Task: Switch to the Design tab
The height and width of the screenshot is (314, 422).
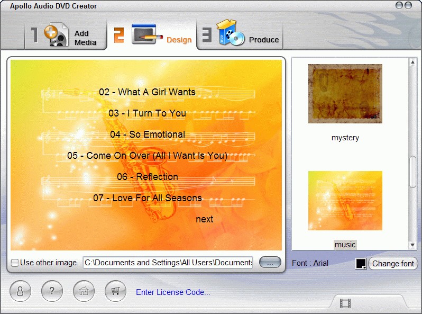Action: tap(152, 35)
